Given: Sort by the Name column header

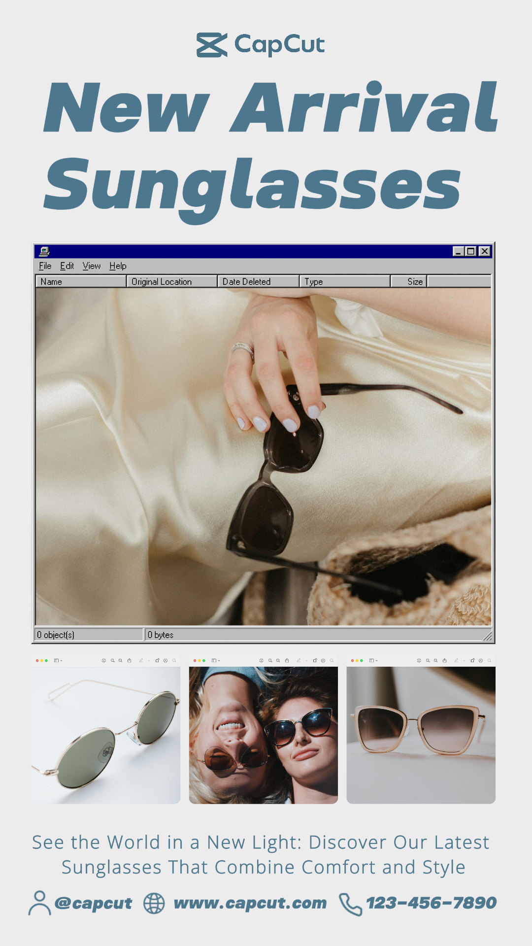Looking at the screenshot, I should point(81,281).
